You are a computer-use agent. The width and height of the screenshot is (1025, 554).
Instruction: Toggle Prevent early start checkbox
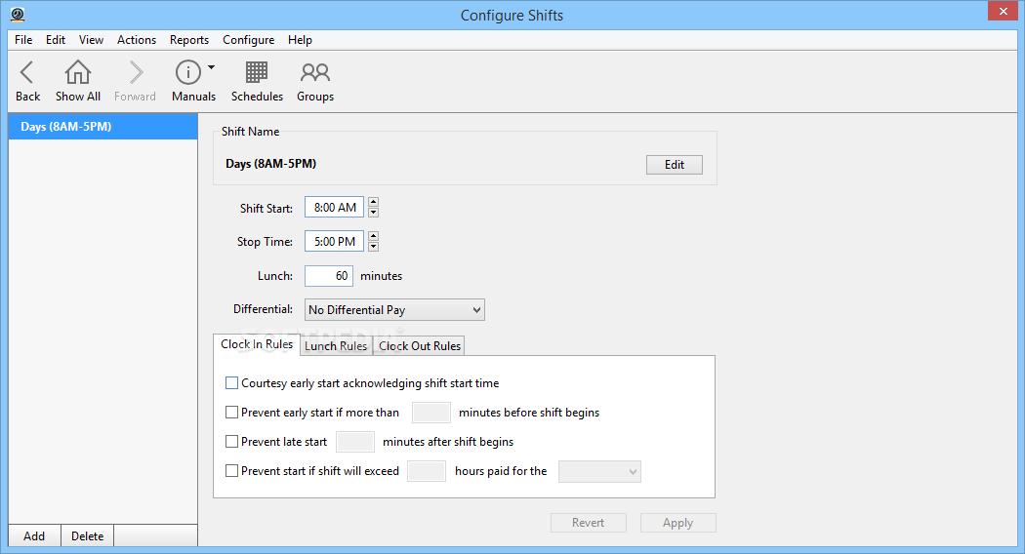tap(231, 413)
